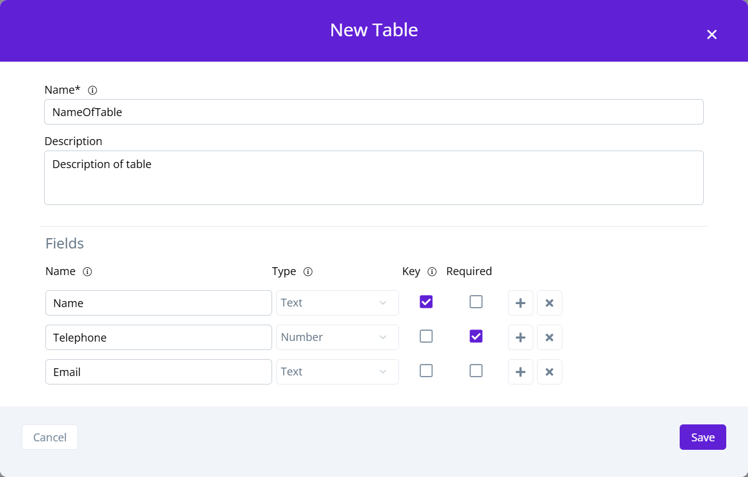Open the Number type dropdown for Telephone
748x477 pixels.
(x=337, y=337)
